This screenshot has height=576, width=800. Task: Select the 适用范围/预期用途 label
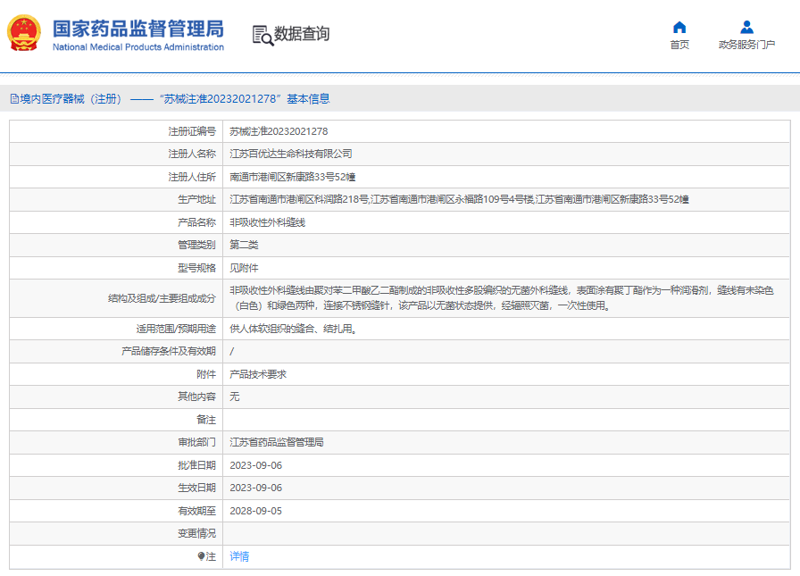[176, 329]
